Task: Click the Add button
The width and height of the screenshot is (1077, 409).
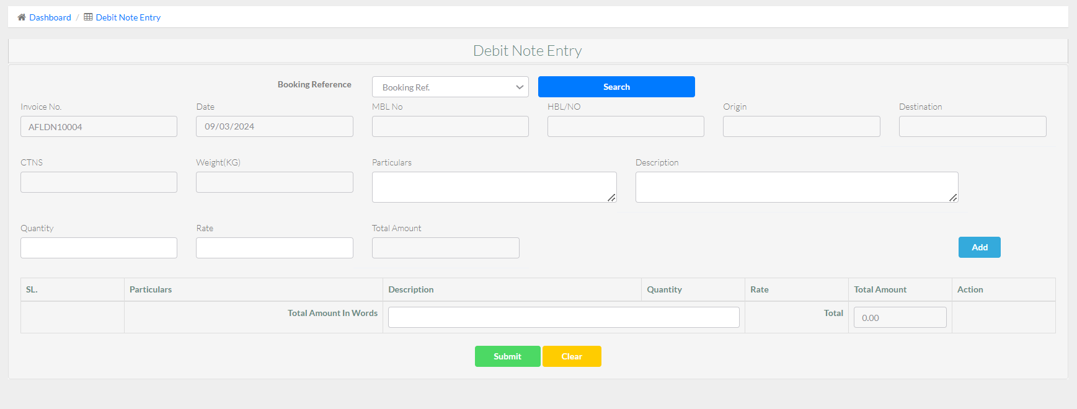Action: pos(979,247)
